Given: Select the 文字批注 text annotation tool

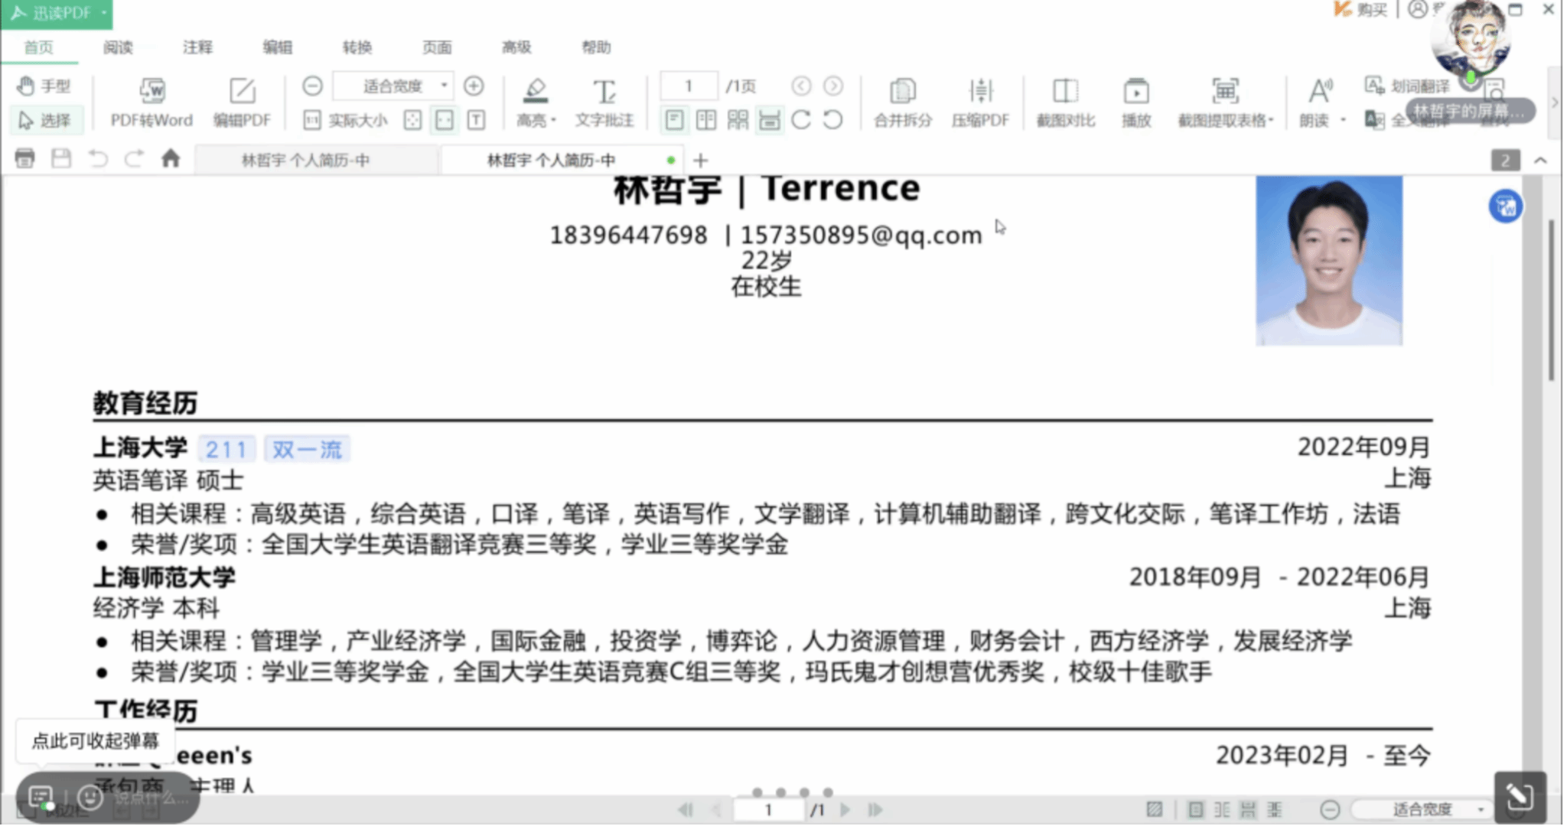Looking at the screenshot, I should click(x=604, y=93).
